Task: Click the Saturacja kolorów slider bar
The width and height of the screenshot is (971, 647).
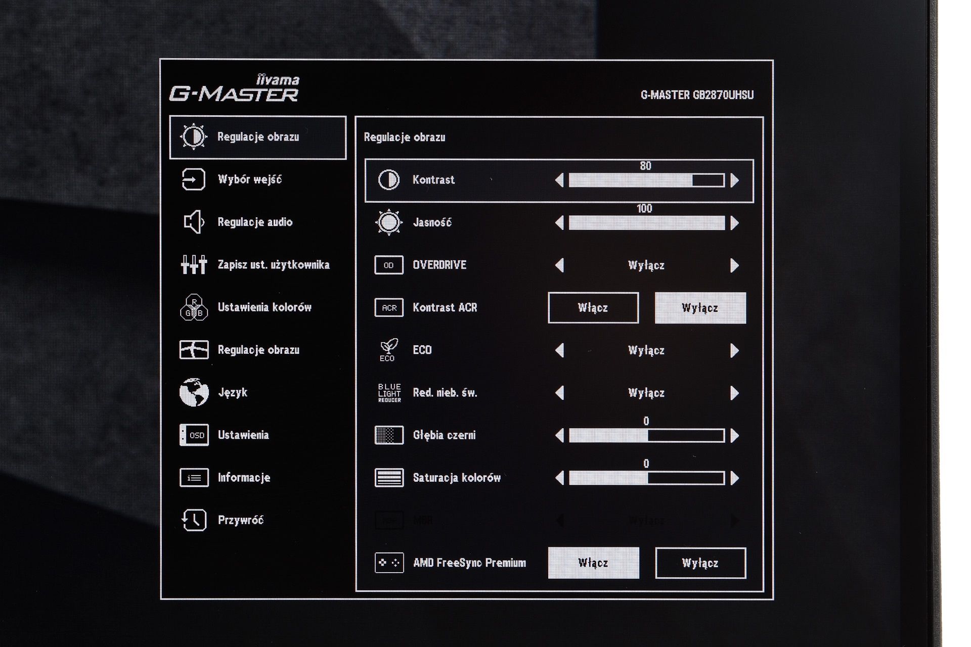Action: (647, 478)
